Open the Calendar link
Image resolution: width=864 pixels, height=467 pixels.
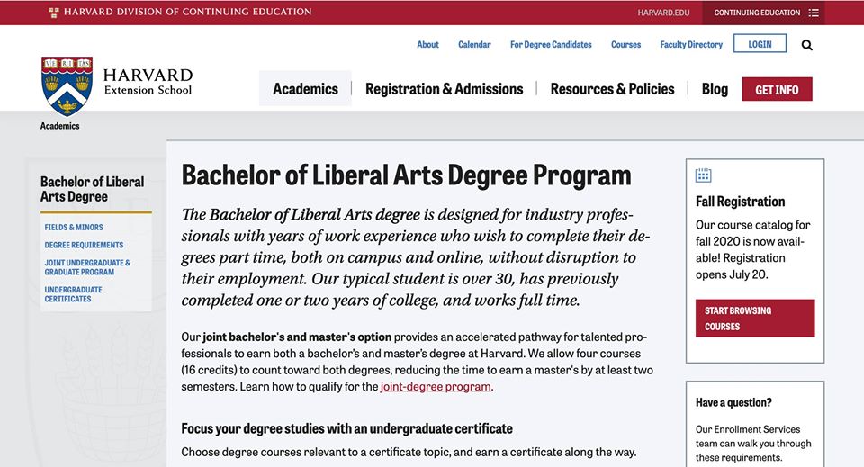474,45
